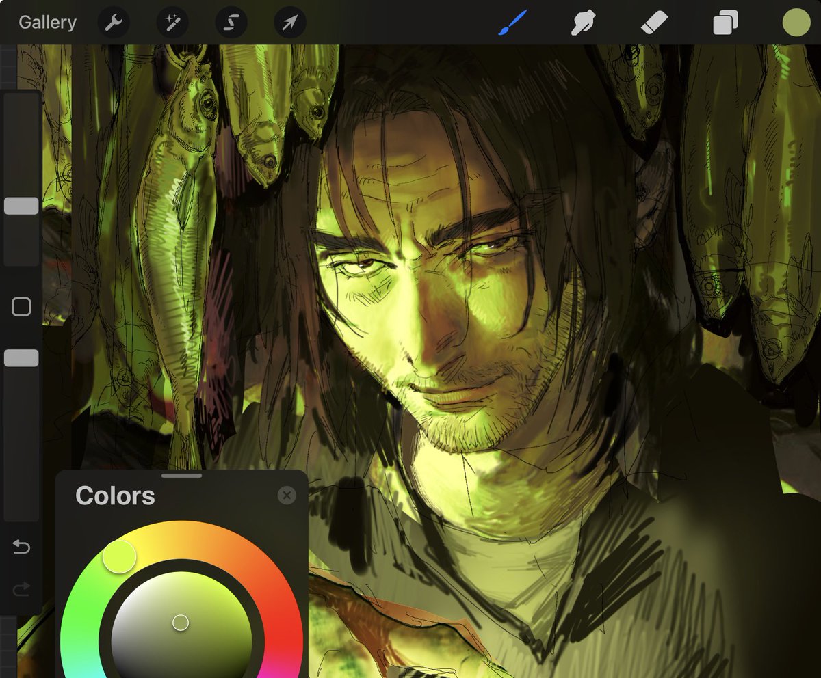This screenshot has width=821, height=678.
Task: Click the Colors panel drag handle
Action: point(182,475)
